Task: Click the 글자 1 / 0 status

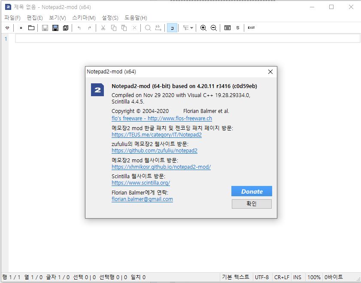Action: click(58, 277)
